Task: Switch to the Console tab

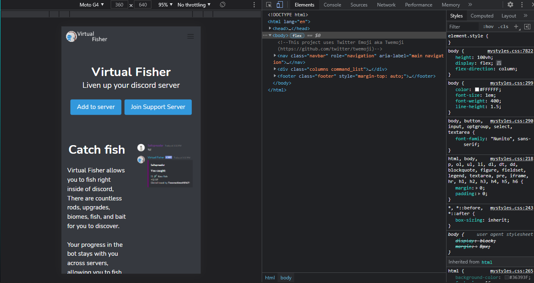Action: (333, 5)
